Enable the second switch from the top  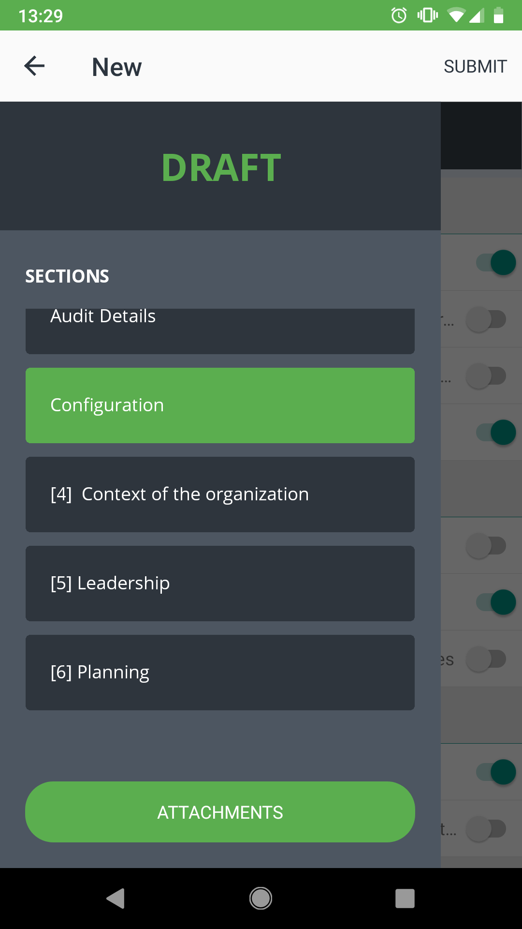tap(486, 319)
